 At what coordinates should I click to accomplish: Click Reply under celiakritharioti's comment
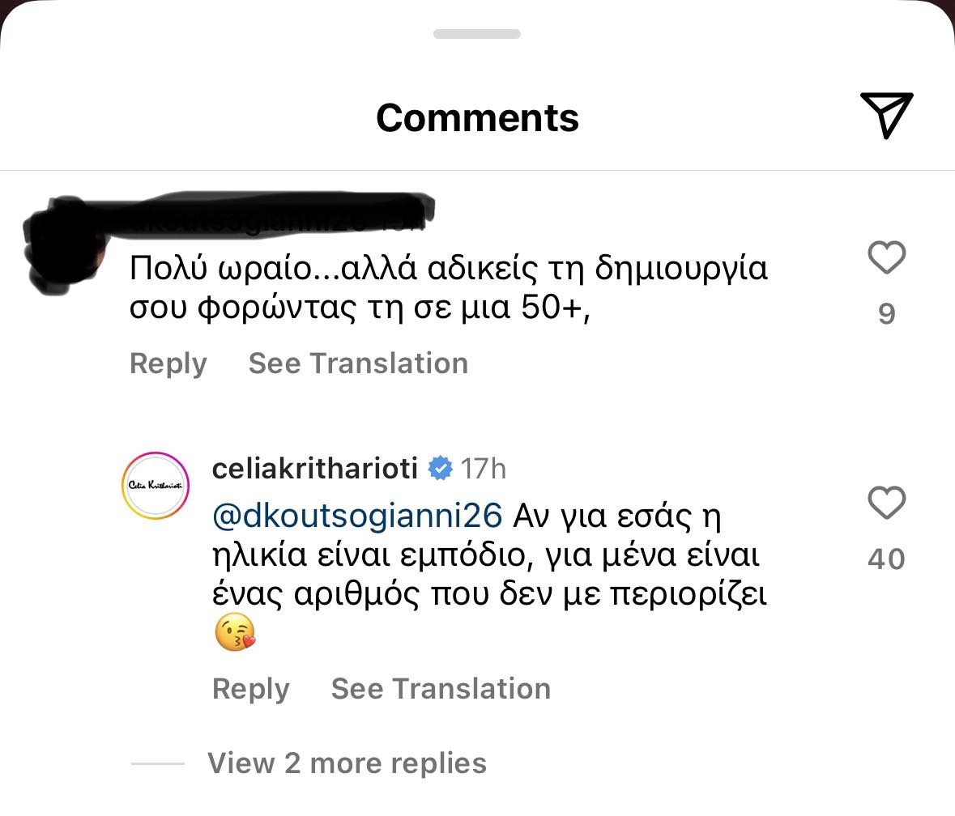(251, 689)
